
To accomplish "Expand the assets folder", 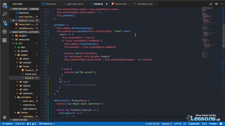I will pos(25,51).
